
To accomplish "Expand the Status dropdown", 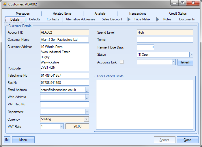I will (191, 55).
